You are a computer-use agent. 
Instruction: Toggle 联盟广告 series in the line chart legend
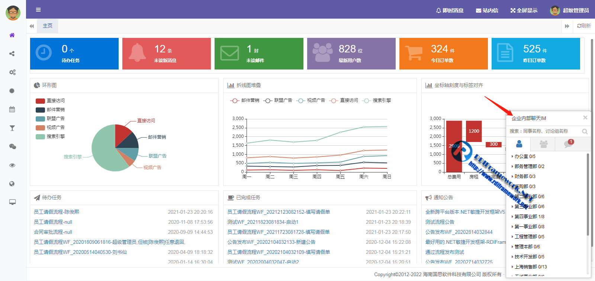pyautogui.click(x=278, y=100)
